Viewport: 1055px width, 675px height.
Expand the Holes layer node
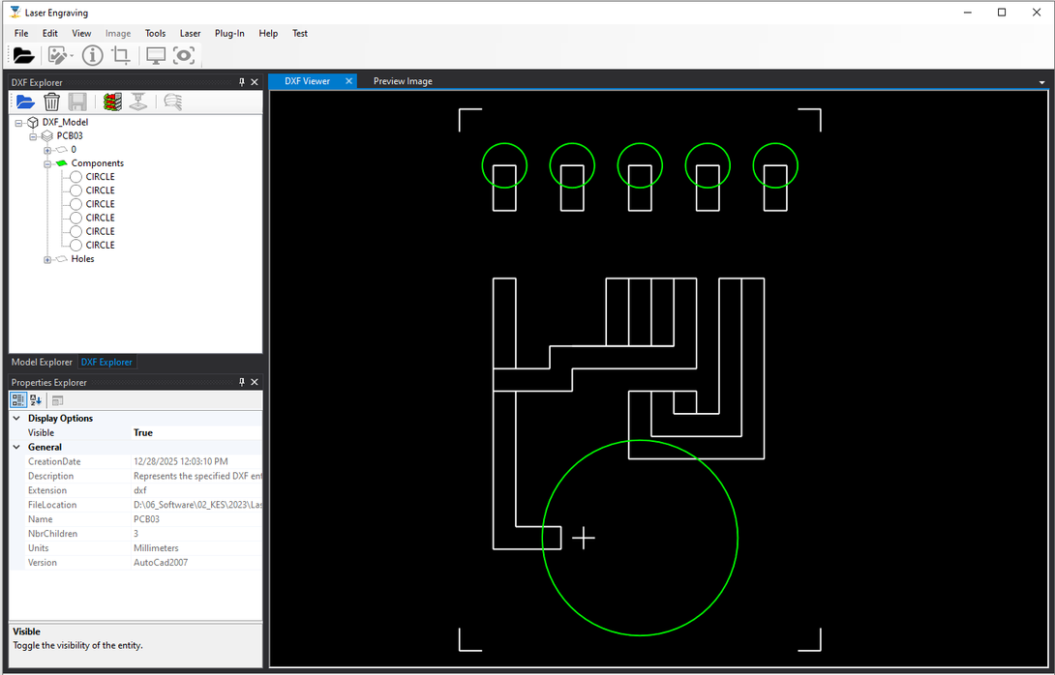46,259
